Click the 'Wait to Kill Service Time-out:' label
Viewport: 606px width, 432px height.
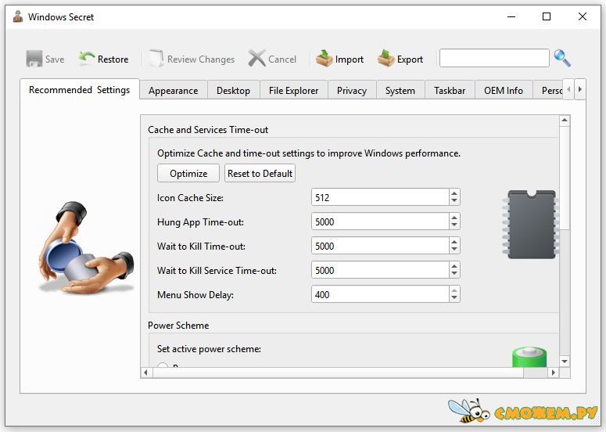tap(217, 270)
